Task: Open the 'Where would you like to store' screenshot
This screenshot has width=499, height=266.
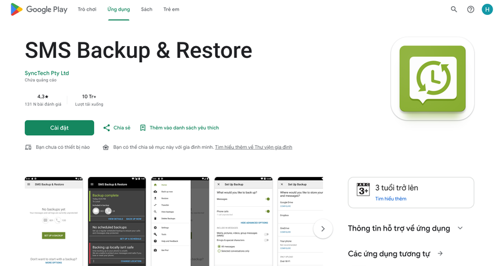Action: (x=301, y=222)
